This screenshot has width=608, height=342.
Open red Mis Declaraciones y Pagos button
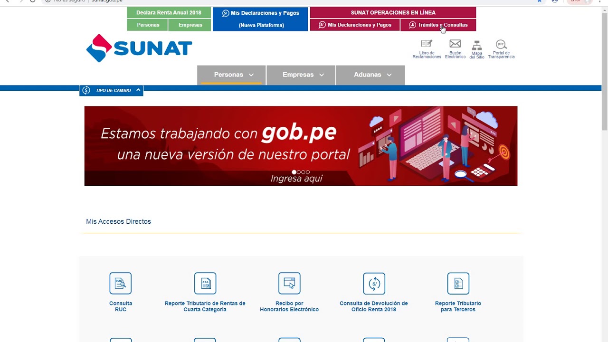pos(355,25)
